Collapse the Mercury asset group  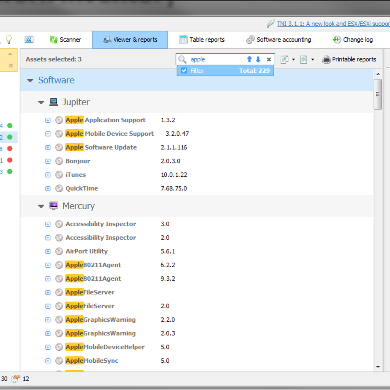(41, 206)
